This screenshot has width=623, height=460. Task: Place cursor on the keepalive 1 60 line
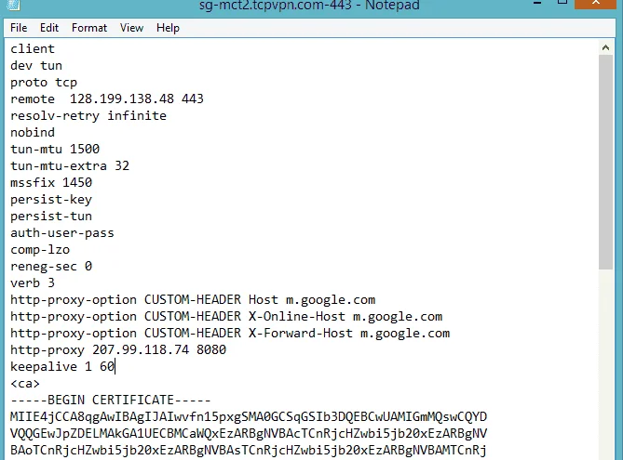tap(62, 366)
